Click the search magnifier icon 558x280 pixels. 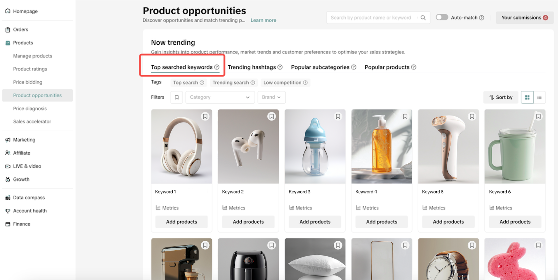(x=423, y=17)
